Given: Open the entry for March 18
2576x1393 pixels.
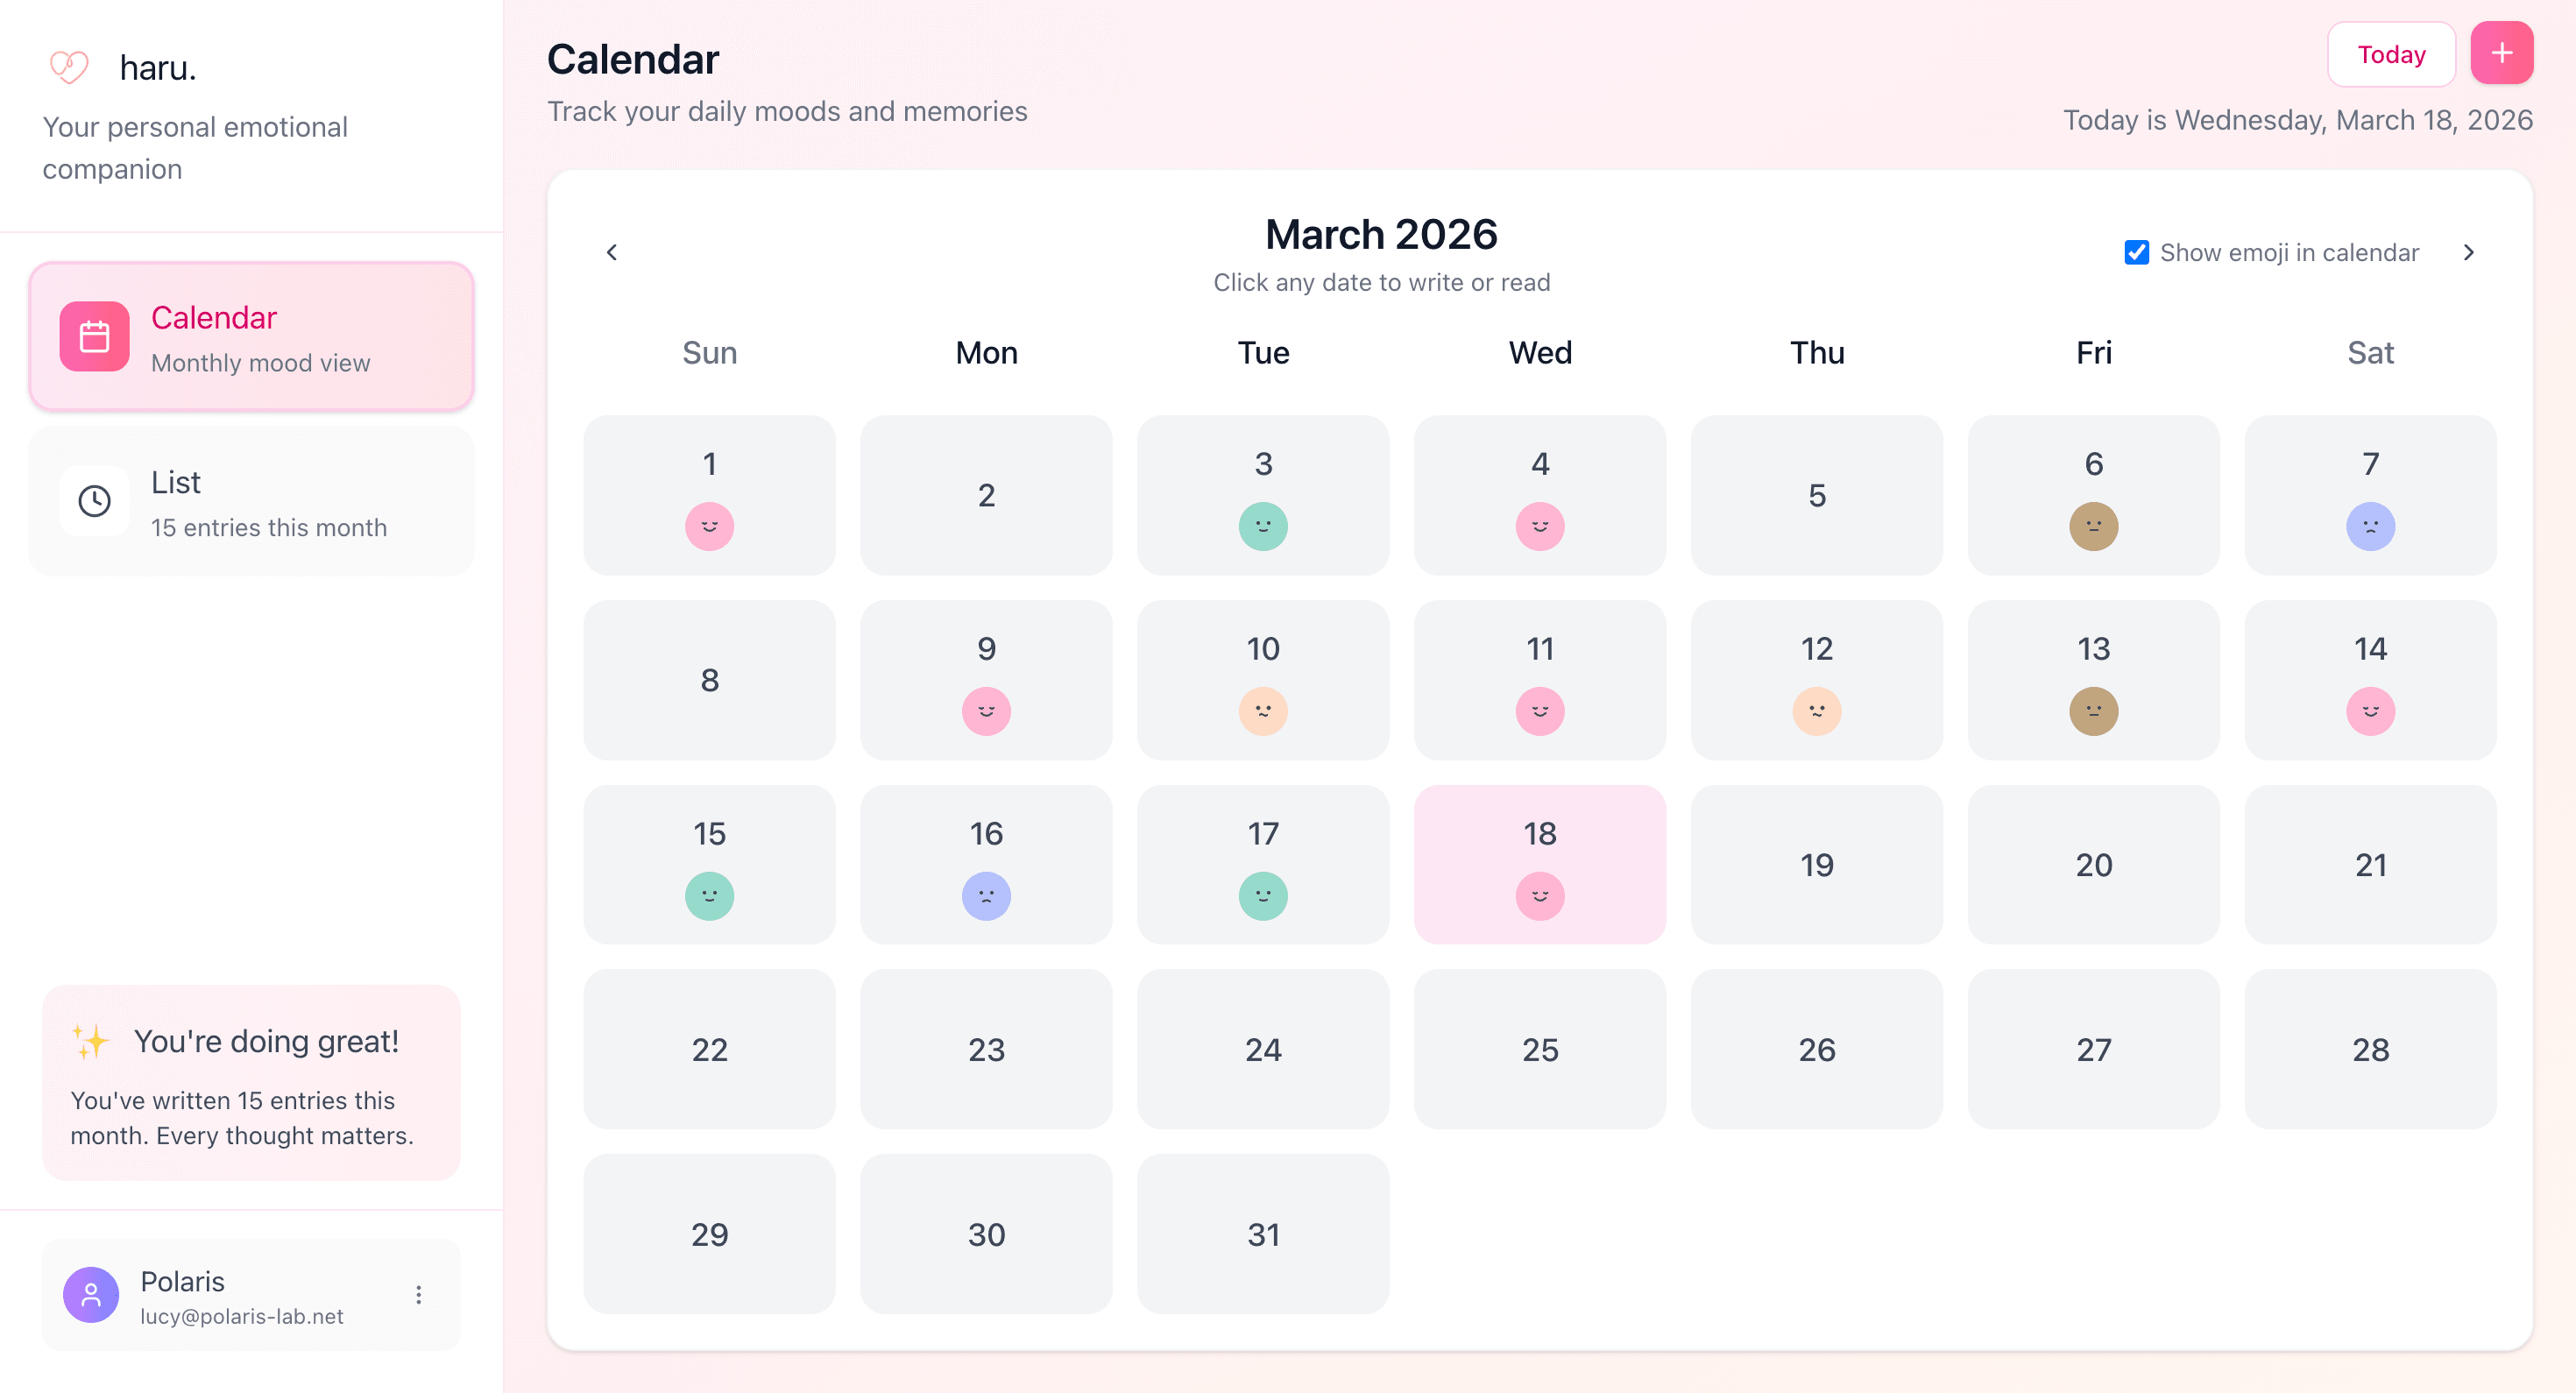Looking at the screenshot, I should click(1539, 864).
